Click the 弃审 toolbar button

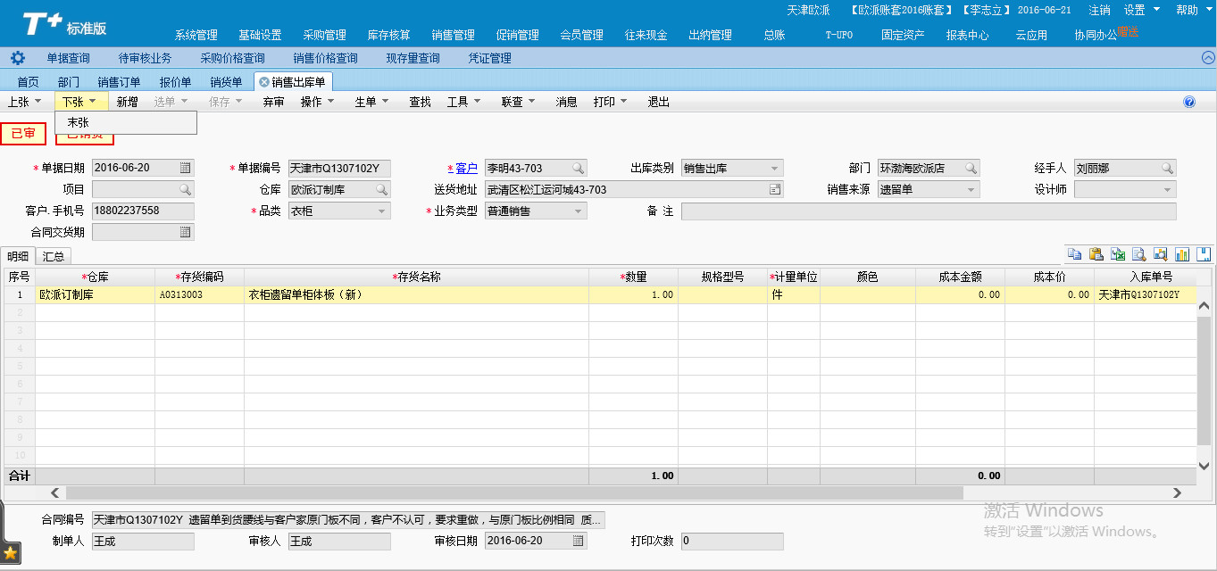tap(273, 102)
